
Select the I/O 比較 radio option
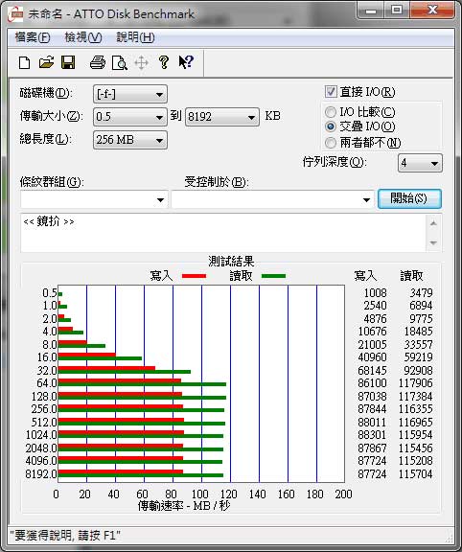331,112
